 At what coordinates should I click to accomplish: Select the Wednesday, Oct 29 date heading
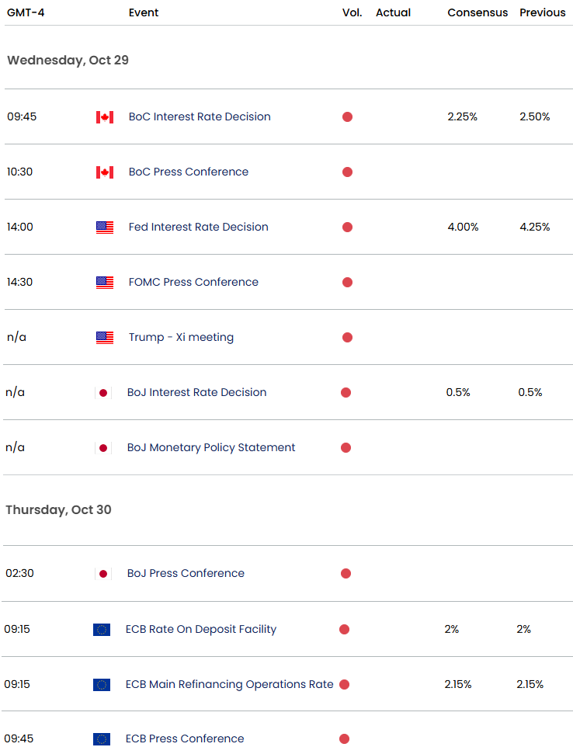click(x=68, y=61)
